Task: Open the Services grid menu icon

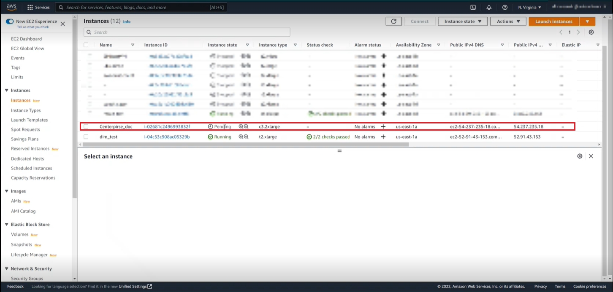Action: pos(30,7)
